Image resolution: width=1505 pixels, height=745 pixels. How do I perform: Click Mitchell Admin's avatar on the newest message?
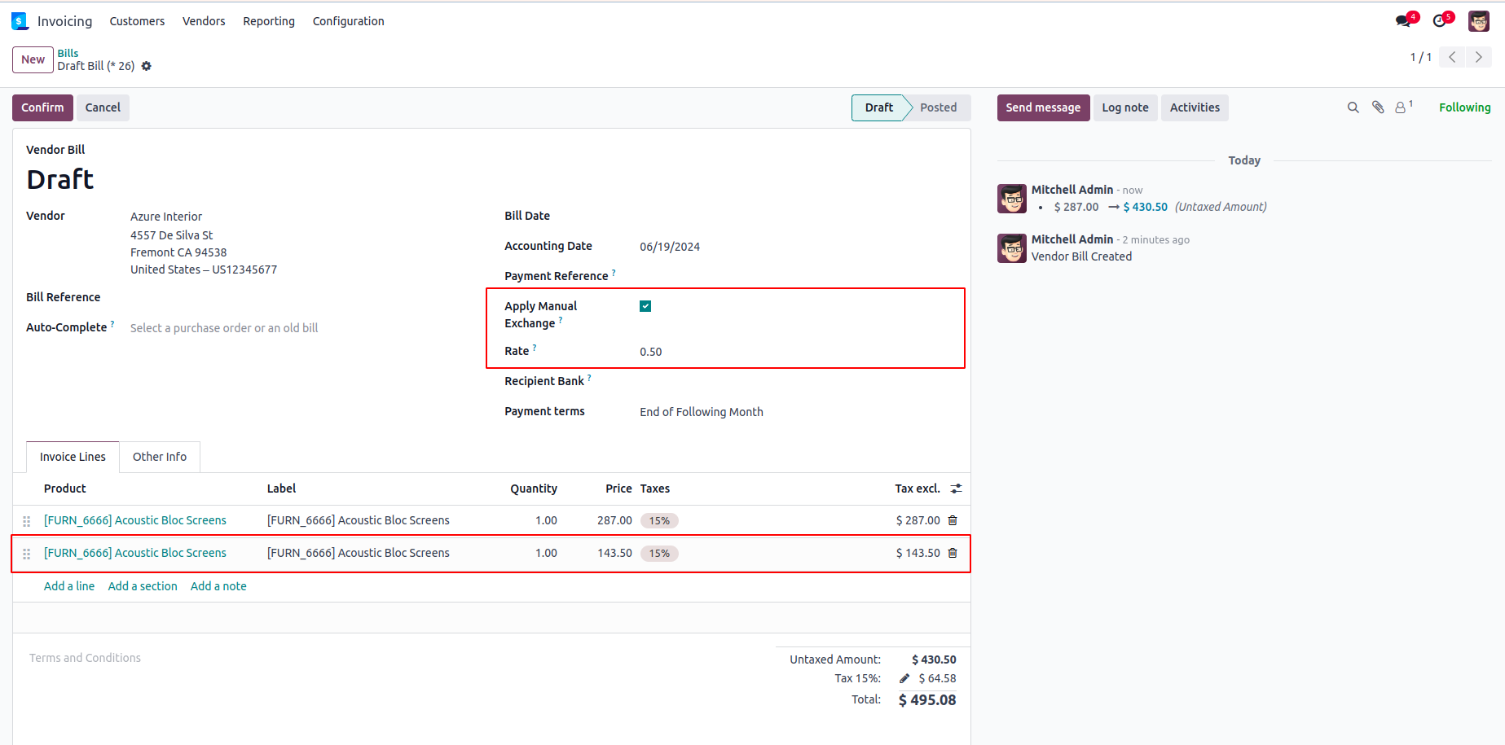coord(1012,199)
